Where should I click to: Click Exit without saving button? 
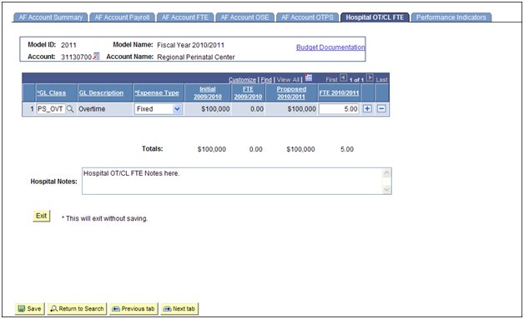42,216
